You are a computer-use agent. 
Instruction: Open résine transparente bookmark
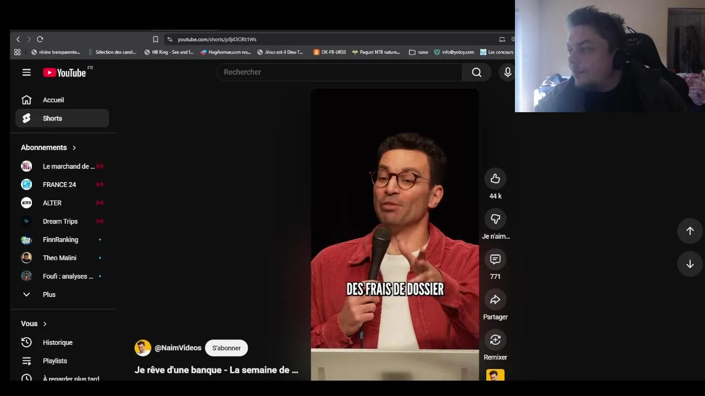pos(56,52)
